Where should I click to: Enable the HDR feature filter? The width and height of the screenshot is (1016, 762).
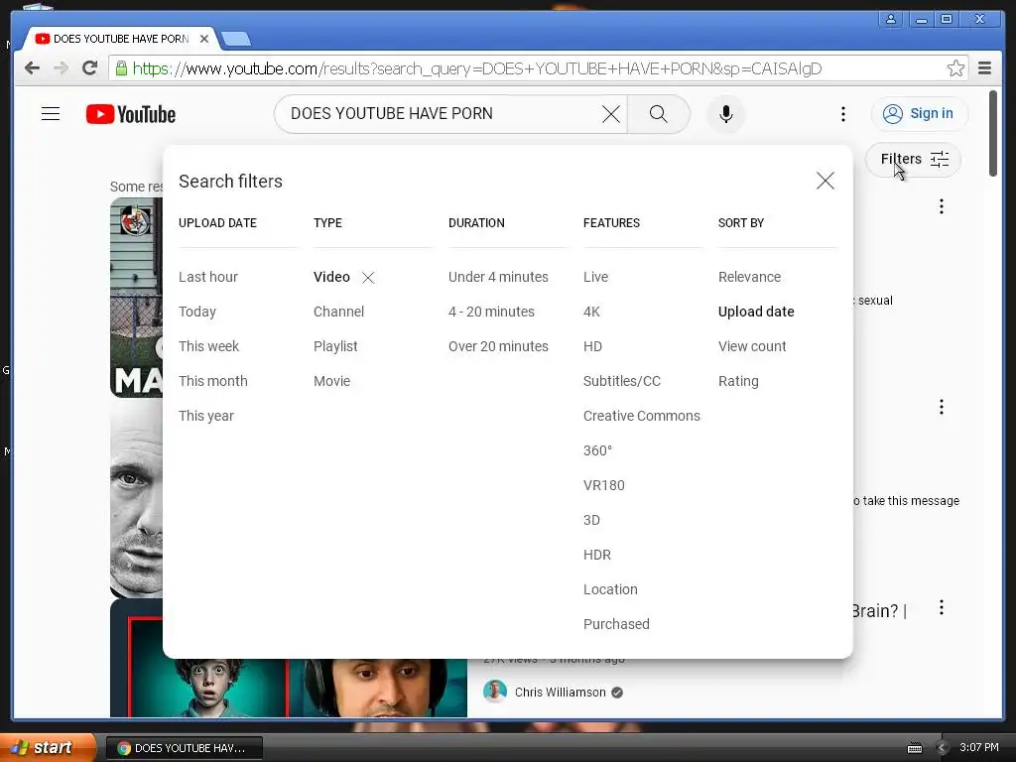[596, 555]
